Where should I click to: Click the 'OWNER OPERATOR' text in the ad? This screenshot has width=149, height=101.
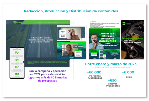pyautogui.click(x=108, y=46)
